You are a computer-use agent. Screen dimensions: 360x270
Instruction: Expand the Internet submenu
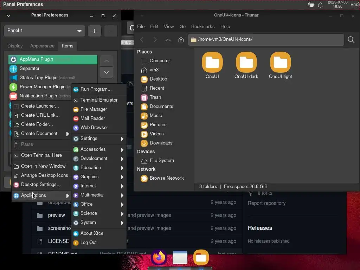tap(99, 186)
